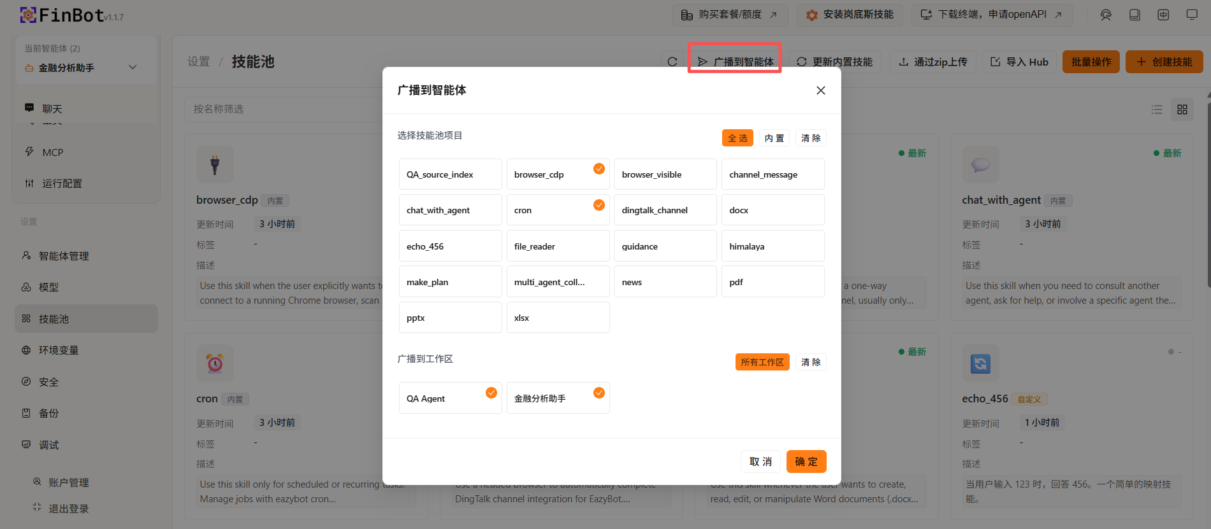This screenshot has width=1211, height=529.
Task: Click 所有工作区 button
Action: click(762, 362)
